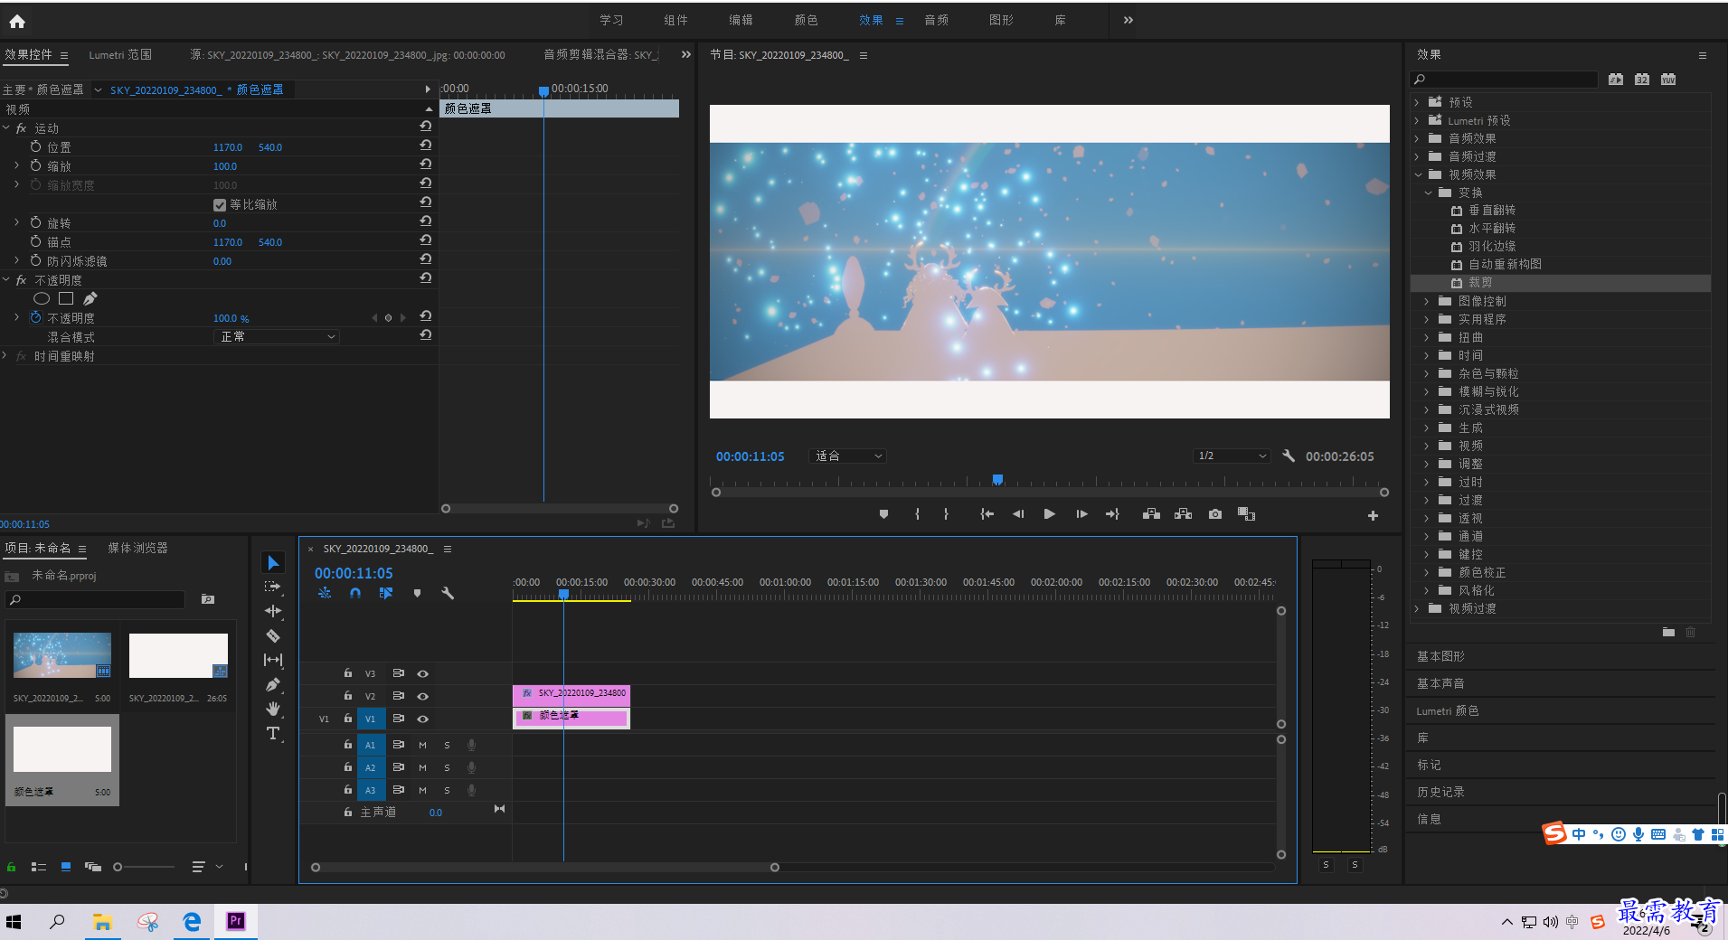1728x940 pixels.
Task: Click the timeline horizontal zoom scrollbar
Action: click(x=545, y=868)
